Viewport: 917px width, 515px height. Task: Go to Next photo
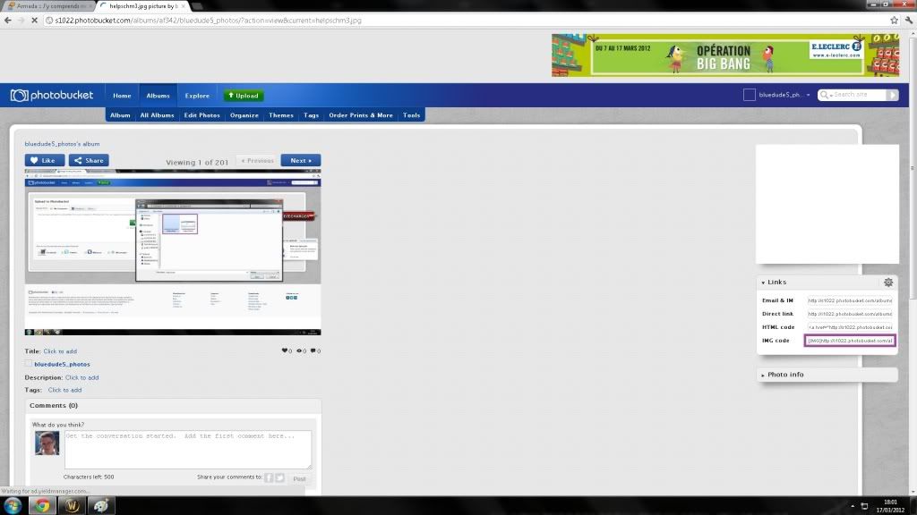point(301,160)
